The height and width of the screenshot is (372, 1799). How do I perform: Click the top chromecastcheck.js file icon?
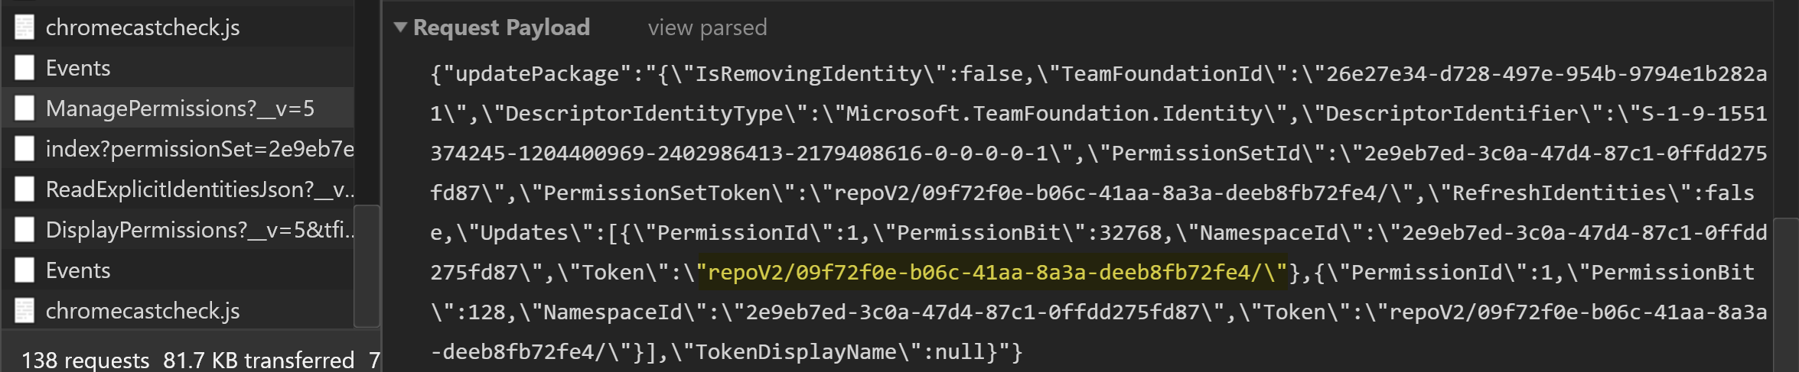pyautogui.click(x=24, y=27)
